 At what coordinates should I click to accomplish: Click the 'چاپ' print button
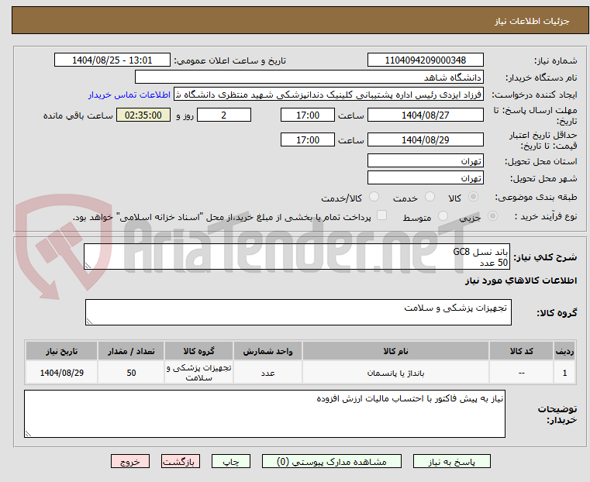tap(231, 461)
